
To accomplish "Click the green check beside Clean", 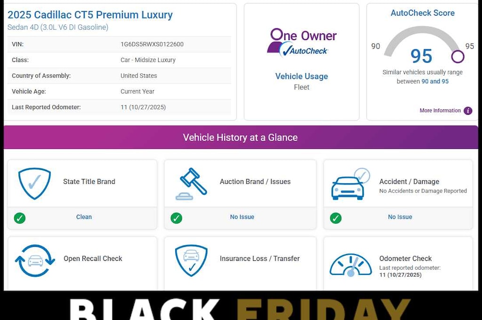I will pyautogui.click(x=20, y=218).
